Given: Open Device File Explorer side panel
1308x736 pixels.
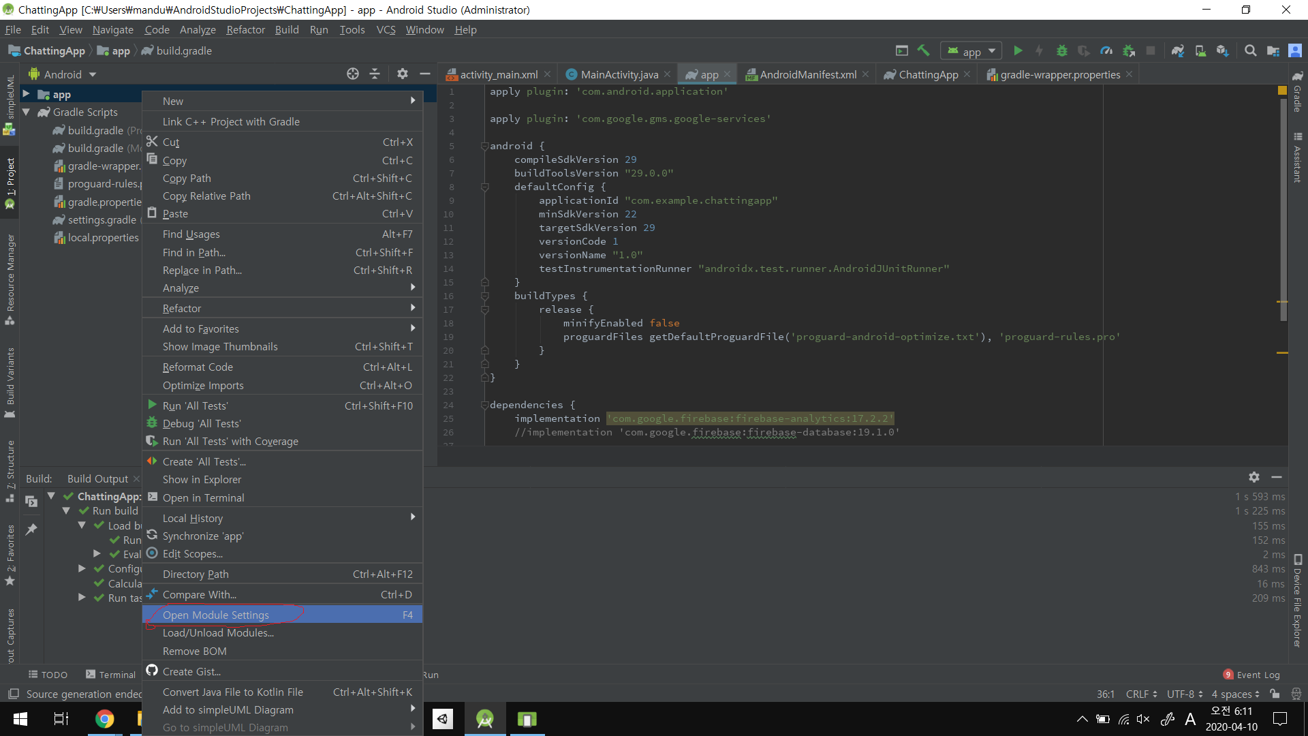Looking at the screenshot, I should pyautogui.click(x=1297, y=601).
